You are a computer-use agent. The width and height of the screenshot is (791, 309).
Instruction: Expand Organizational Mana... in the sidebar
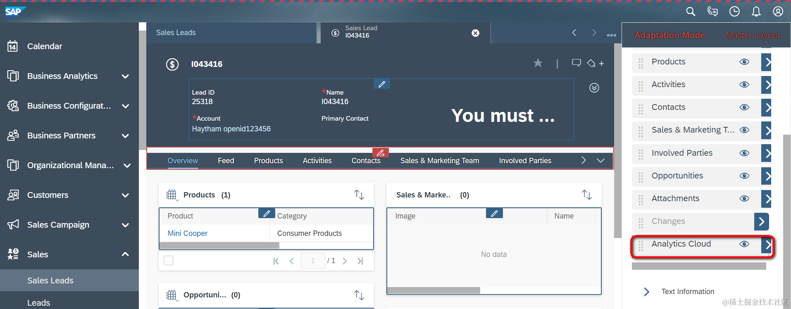click(x=127, y=166)
